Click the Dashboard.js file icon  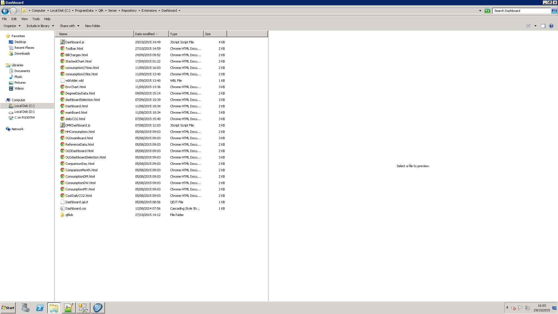62,42
